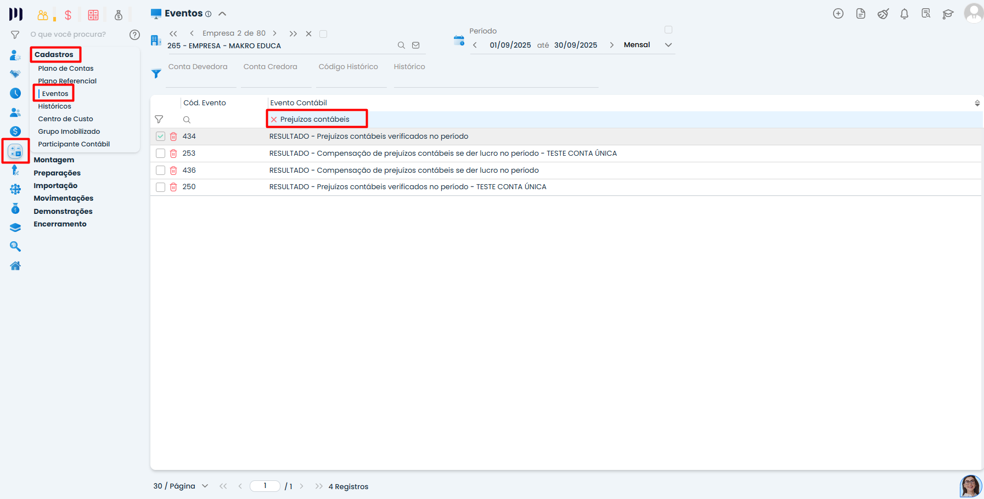984x499 pixels.
Task: Click the magnifier icon in left sidebar
Action: [15, 247]
